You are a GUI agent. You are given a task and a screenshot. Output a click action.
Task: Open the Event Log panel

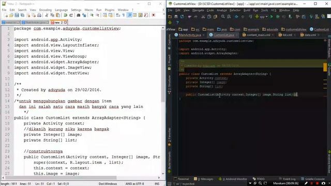point(287,179)
